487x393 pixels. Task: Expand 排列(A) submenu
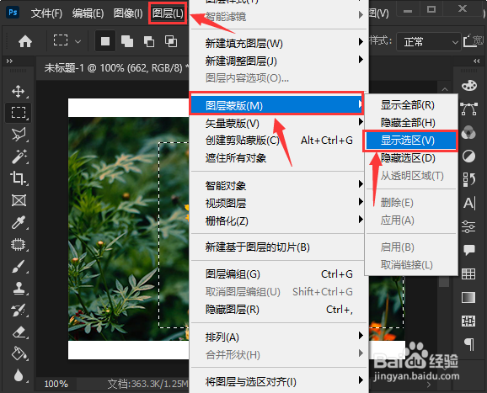278,337
